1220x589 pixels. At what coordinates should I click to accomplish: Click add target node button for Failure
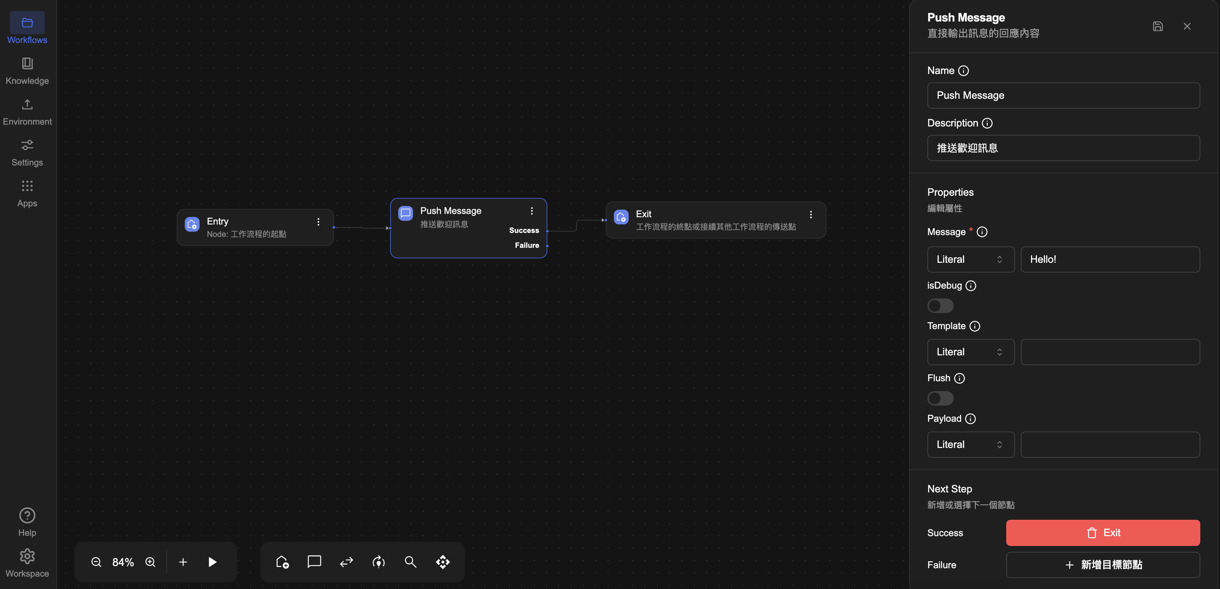click(1103, 565)
